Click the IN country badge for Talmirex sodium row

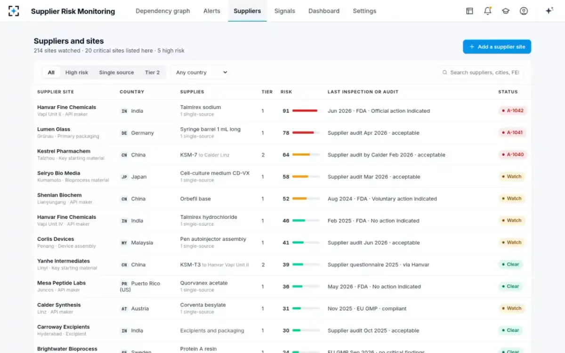pos(124,111)
